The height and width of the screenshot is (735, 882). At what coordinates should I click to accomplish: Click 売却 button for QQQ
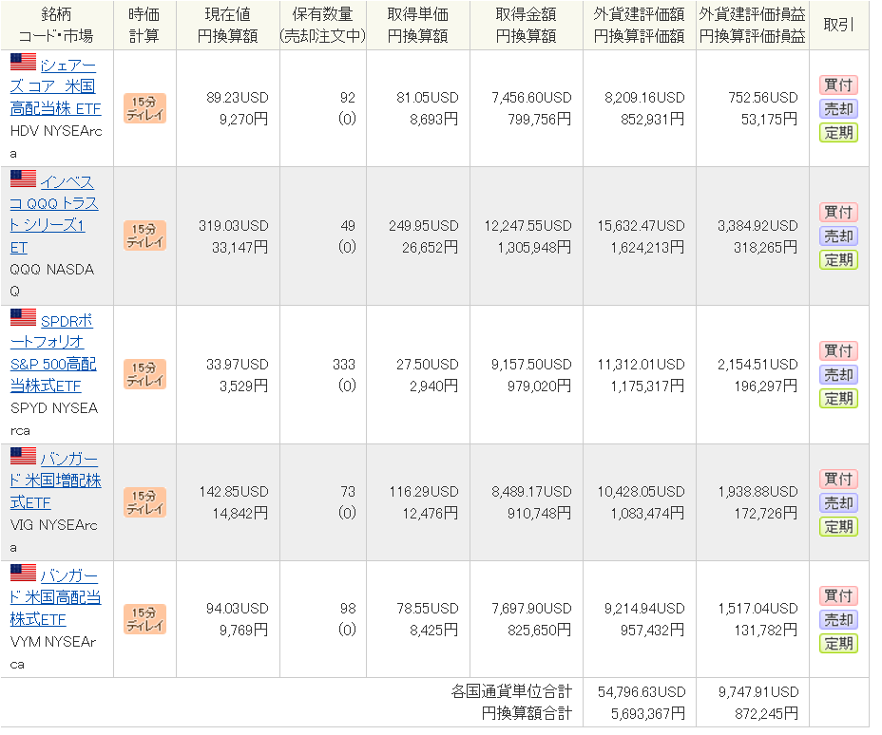click(x=838, y=236)
